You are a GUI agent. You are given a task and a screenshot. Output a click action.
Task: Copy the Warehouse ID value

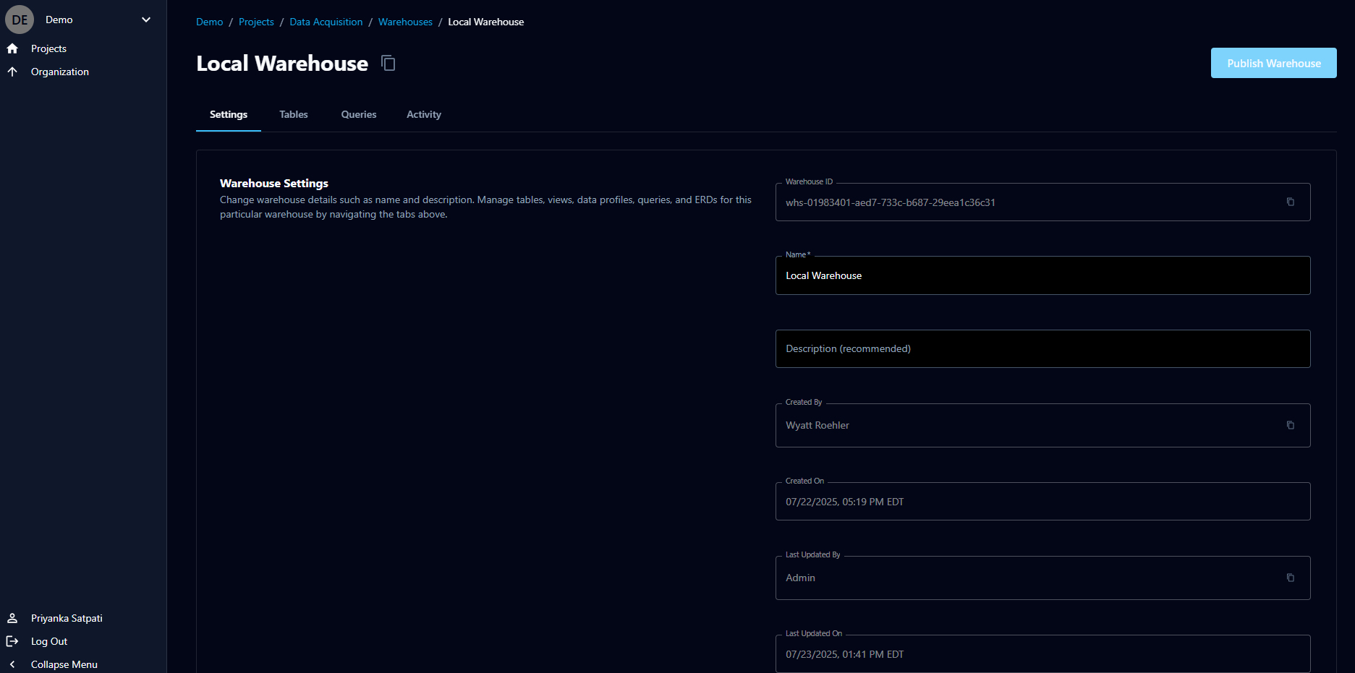[1290, 202]
